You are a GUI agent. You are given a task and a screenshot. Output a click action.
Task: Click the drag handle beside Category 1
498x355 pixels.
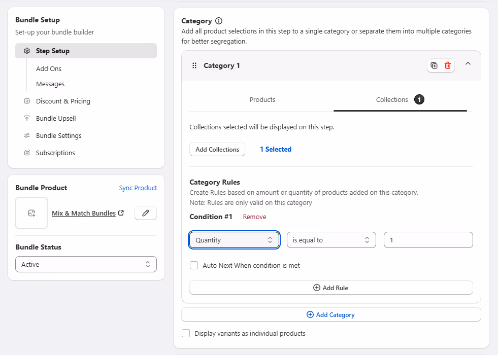194,65
